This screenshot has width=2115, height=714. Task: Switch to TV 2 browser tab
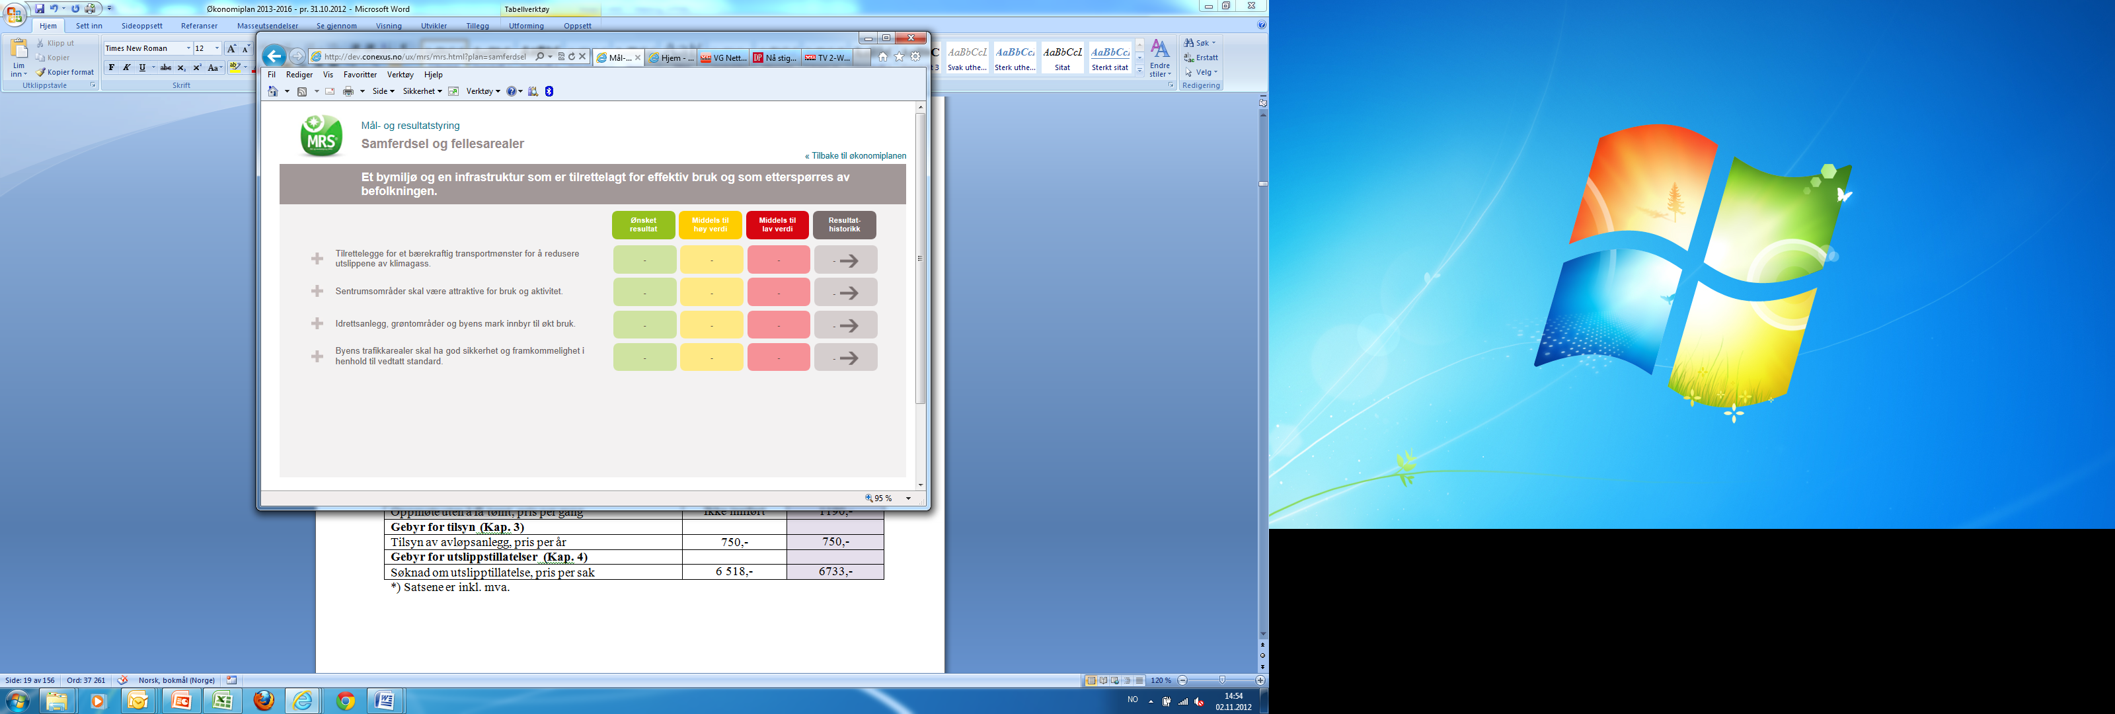pos(827,58)
